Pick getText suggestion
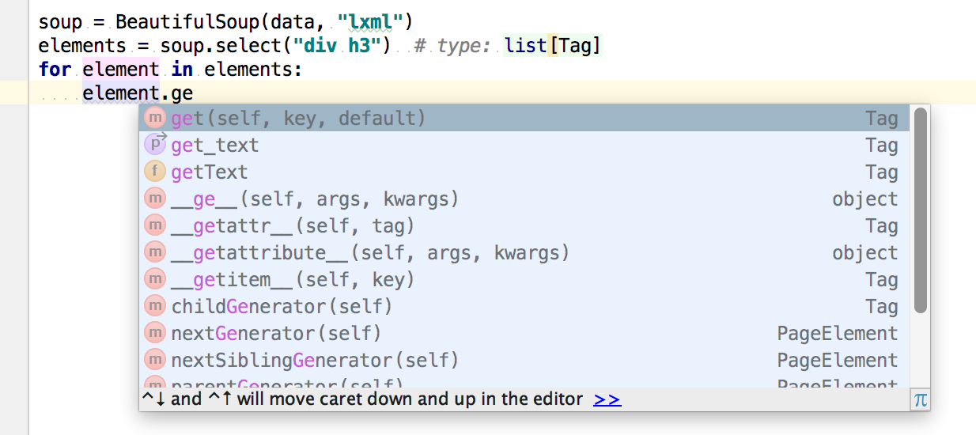976x435 pixels. tap(210, 172)
